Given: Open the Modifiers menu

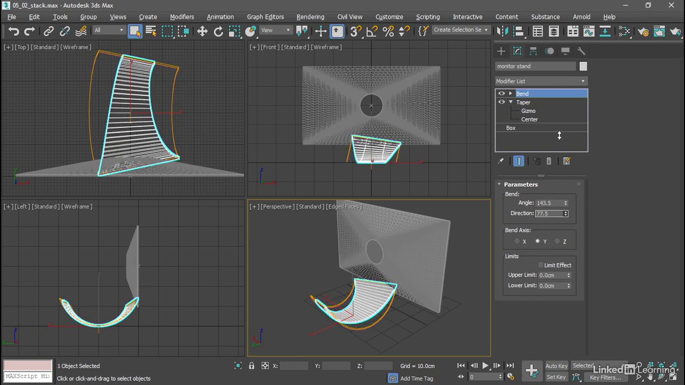Looking at the screenshot, I should click(182, 17).
